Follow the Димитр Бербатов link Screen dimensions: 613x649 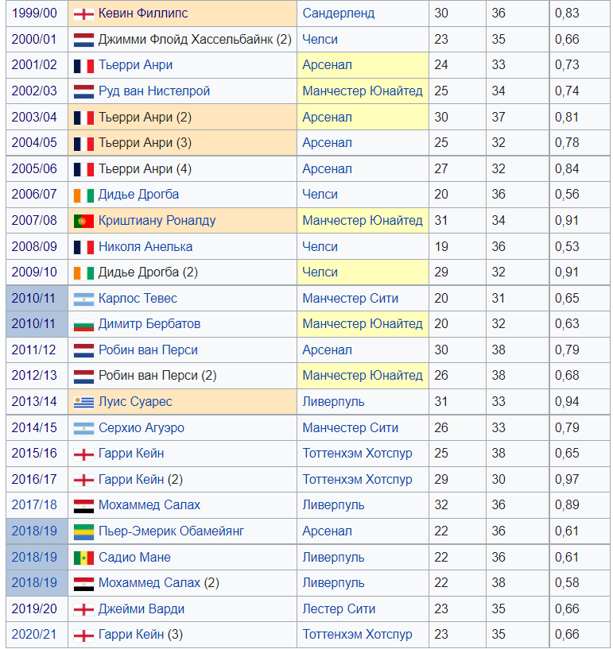click(149, 324)
